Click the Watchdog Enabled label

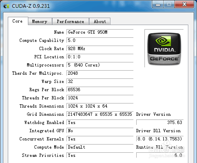tap(44, 122)
